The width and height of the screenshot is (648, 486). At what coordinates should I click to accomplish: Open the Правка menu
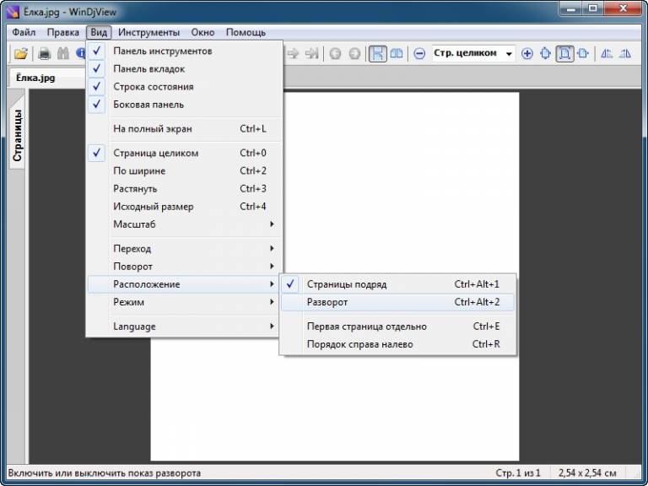tap(62, 32)
